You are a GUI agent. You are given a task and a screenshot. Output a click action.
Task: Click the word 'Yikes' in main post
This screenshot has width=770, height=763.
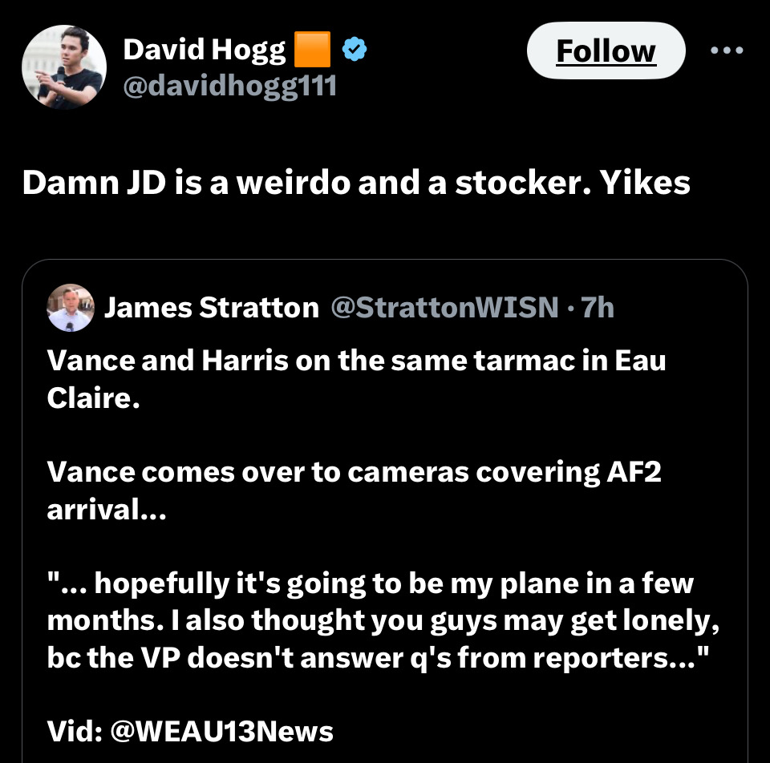(x=645, y=183)
